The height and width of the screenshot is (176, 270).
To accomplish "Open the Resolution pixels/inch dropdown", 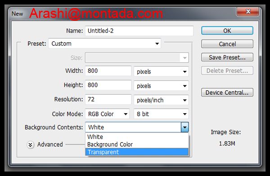I will pos(161,100).
